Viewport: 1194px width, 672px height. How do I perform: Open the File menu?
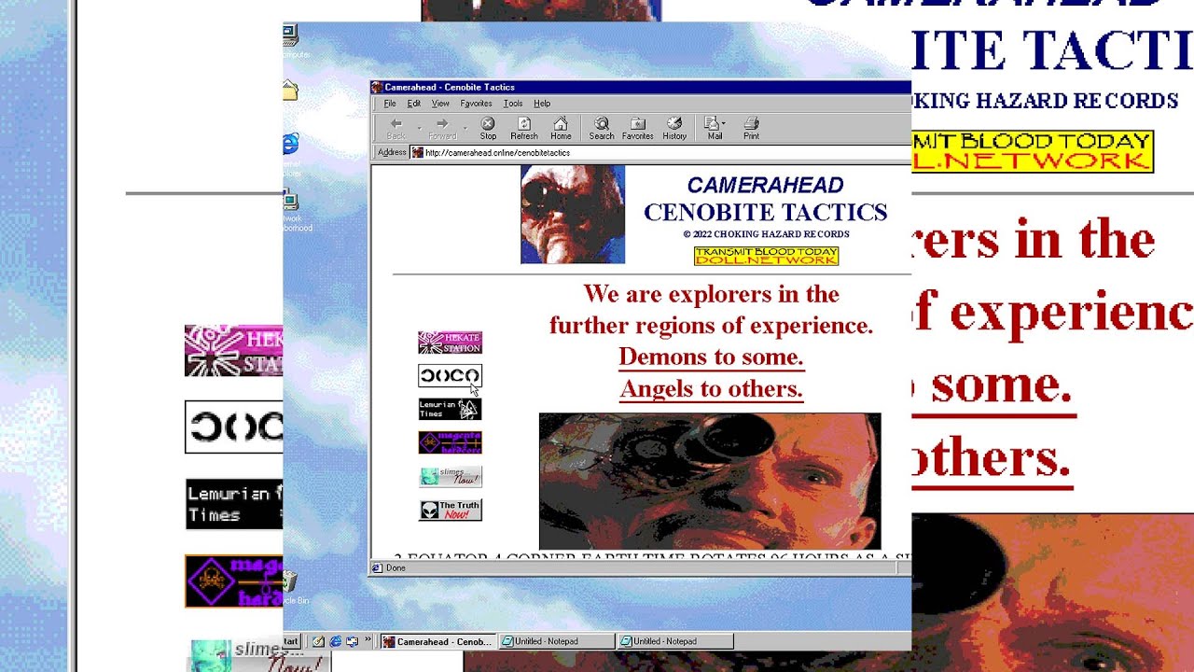pos(390,104)
